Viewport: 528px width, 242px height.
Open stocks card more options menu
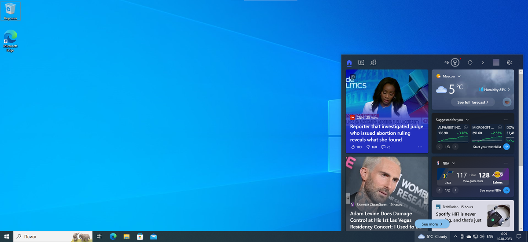tap(506, 120)
